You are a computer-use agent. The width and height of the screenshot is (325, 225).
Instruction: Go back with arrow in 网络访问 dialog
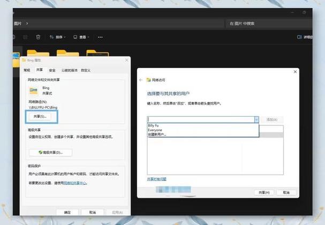(x=141, y=80)
